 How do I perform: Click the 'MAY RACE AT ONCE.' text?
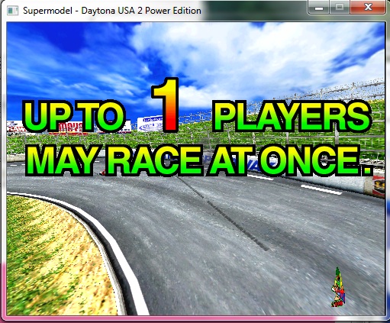pos(198,161)
